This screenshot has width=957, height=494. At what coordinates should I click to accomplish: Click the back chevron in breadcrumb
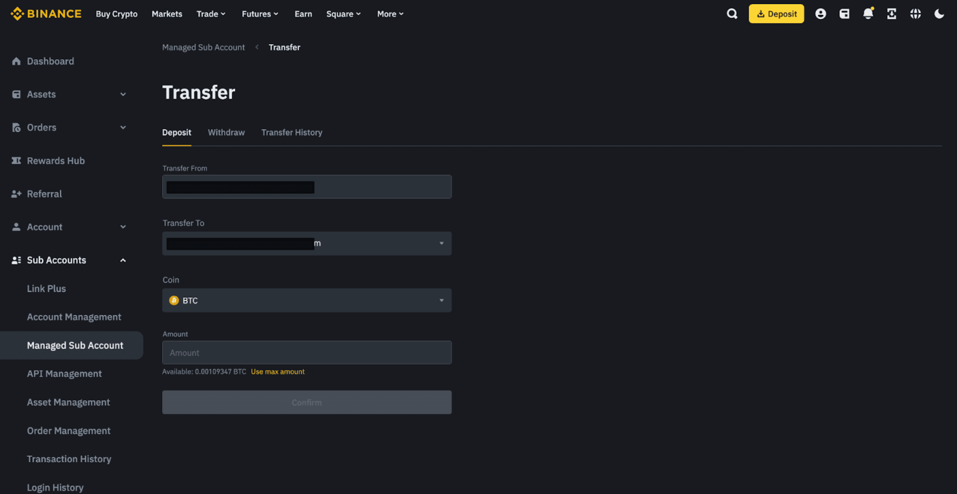point(257,47)
